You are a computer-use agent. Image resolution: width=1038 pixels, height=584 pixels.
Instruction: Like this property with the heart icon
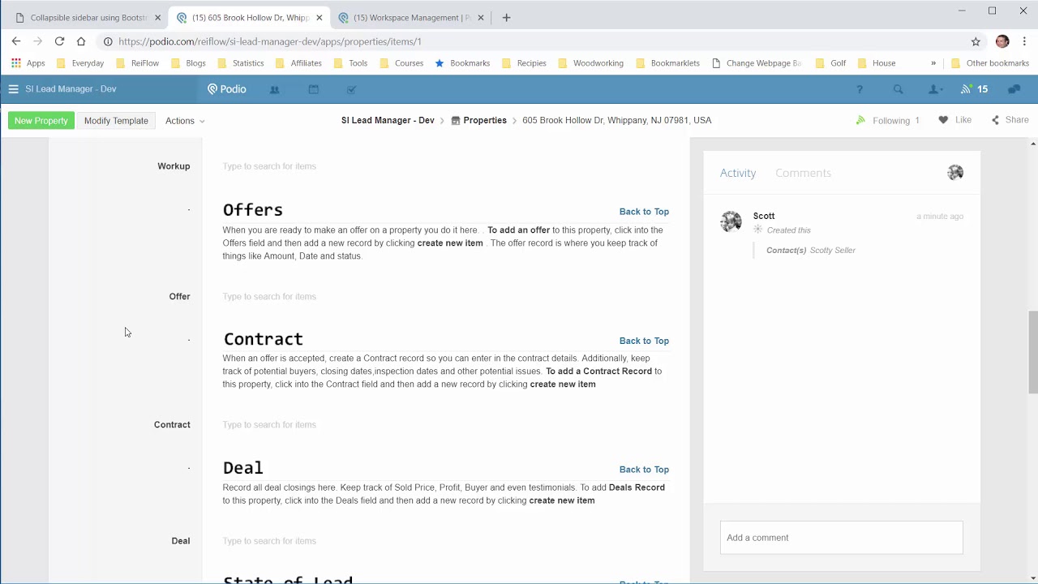pyautogui.click(x=943, y=120)
